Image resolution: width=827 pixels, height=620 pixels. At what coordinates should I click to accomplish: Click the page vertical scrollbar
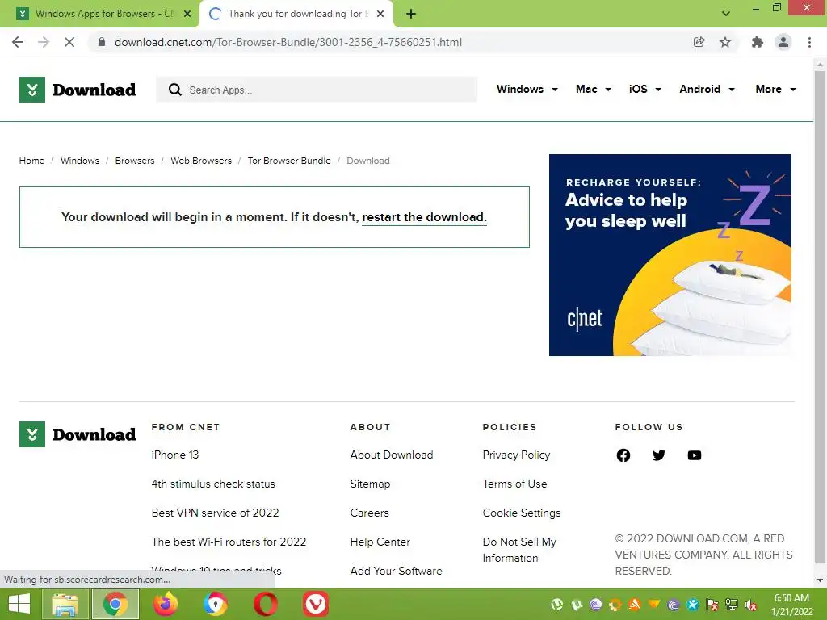[820, 316]
